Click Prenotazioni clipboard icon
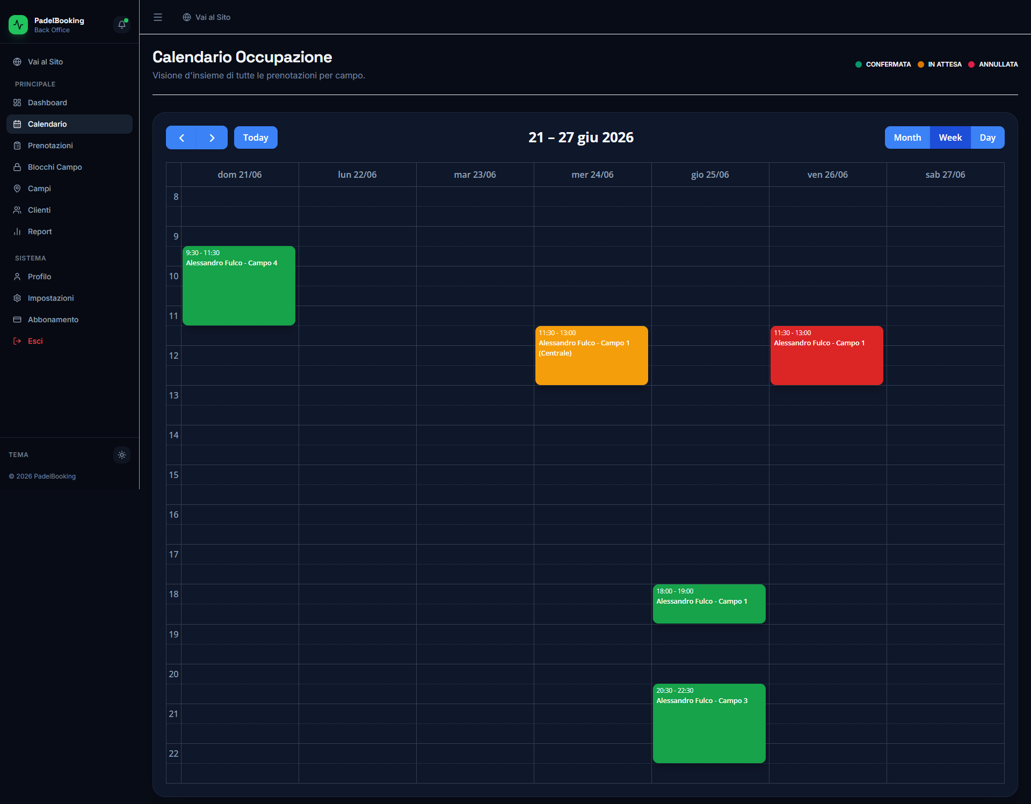This screenshot has width=1031, height=804. point(17,146)
